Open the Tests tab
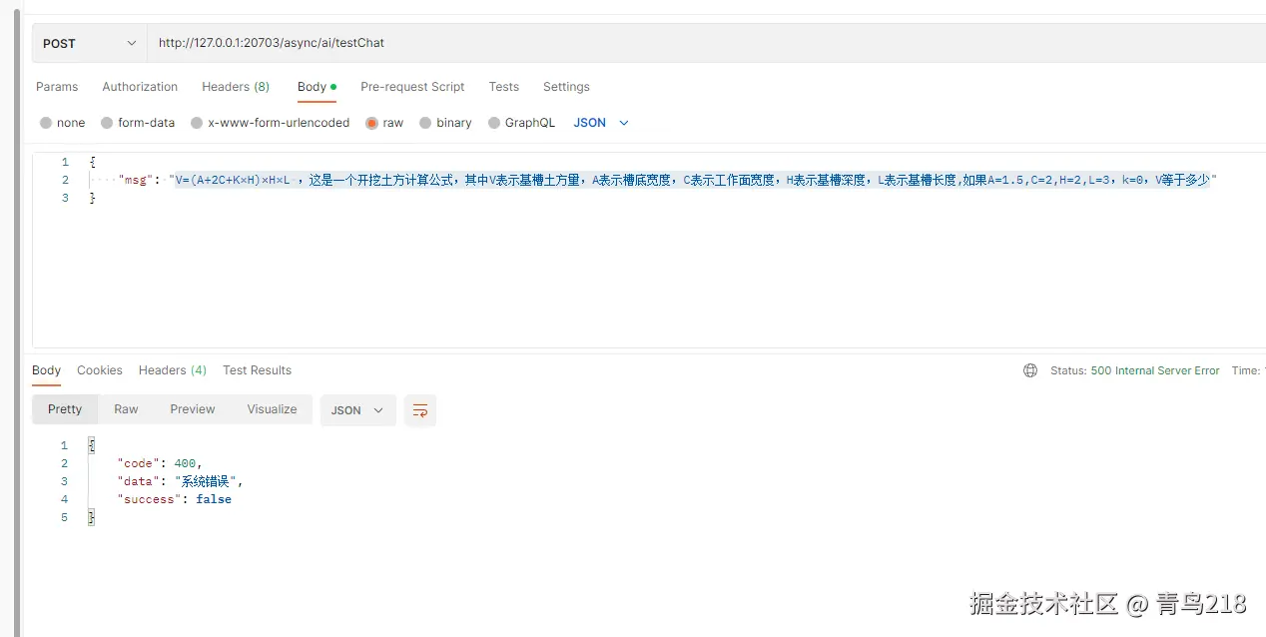The height and width of the screenshot is (637, 1266). 503,87
